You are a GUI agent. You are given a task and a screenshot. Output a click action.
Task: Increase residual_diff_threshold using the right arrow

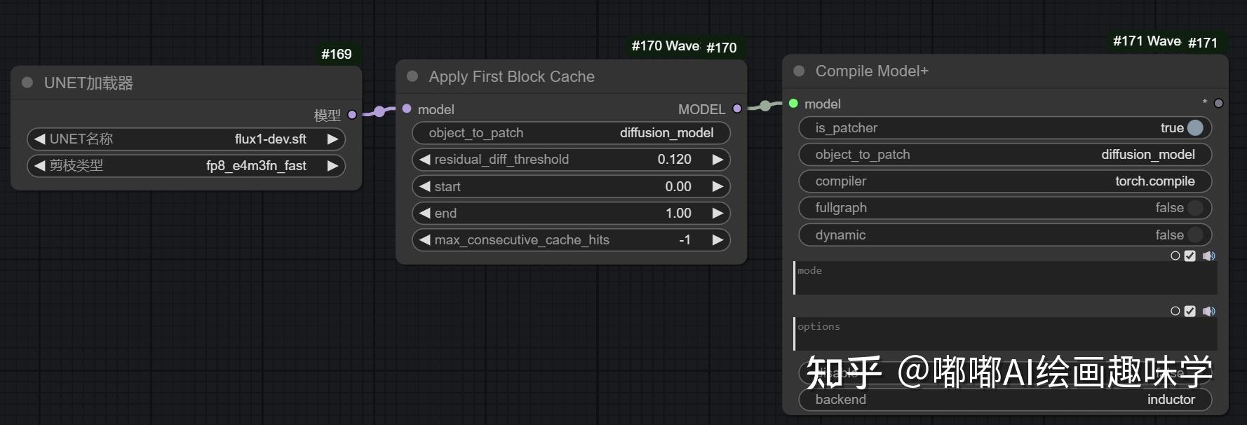click(x=717, y=160)
